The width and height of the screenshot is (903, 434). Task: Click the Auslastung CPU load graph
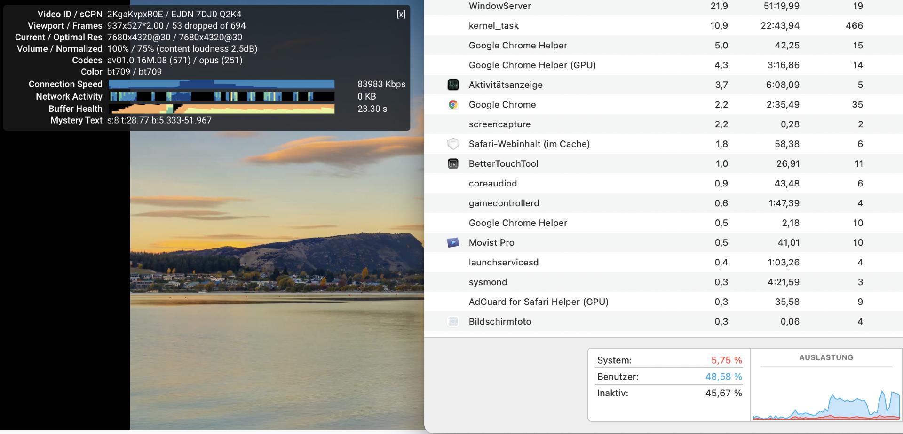coord(826,395)
